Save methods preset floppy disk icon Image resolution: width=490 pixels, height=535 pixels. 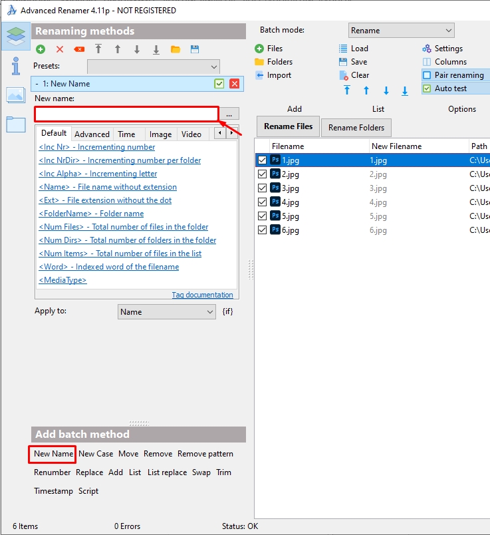pos(195,49)
